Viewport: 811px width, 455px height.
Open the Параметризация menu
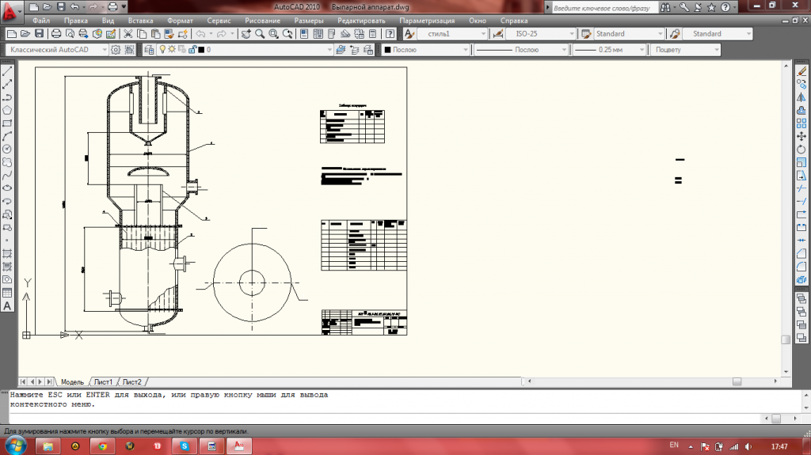(x=427, y=21)
